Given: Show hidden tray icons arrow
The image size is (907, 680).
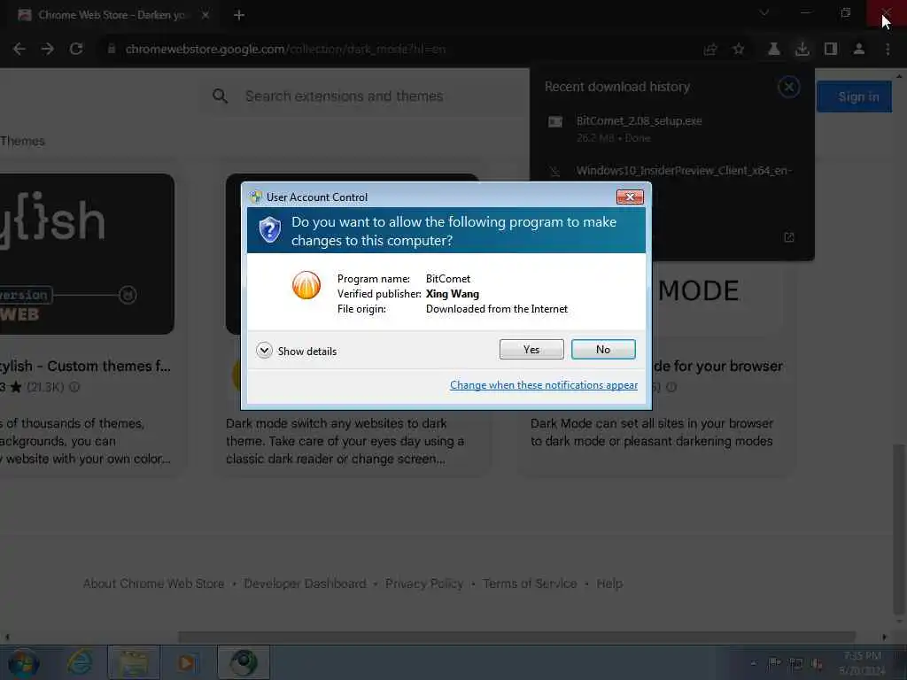Looking at the screenshot, I should tap(753, 663).
